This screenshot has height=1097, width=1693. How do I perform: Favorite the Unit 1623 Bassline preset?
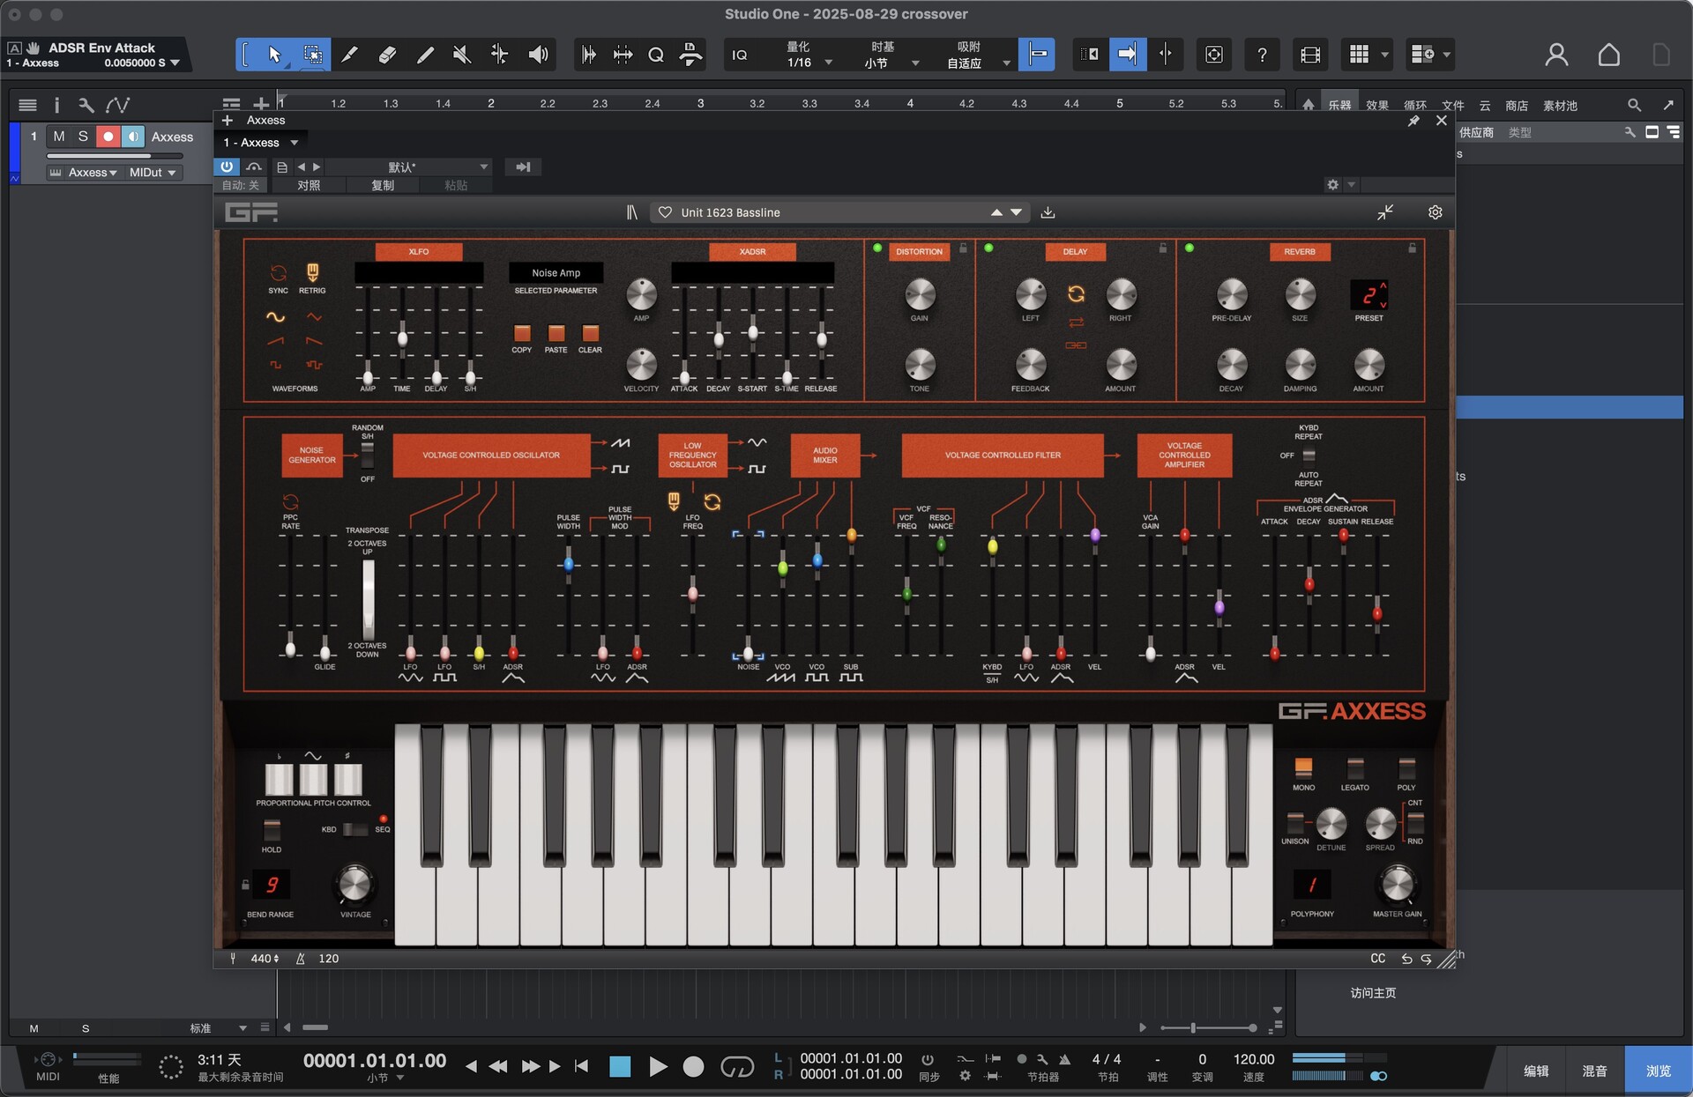coord(665,212)
